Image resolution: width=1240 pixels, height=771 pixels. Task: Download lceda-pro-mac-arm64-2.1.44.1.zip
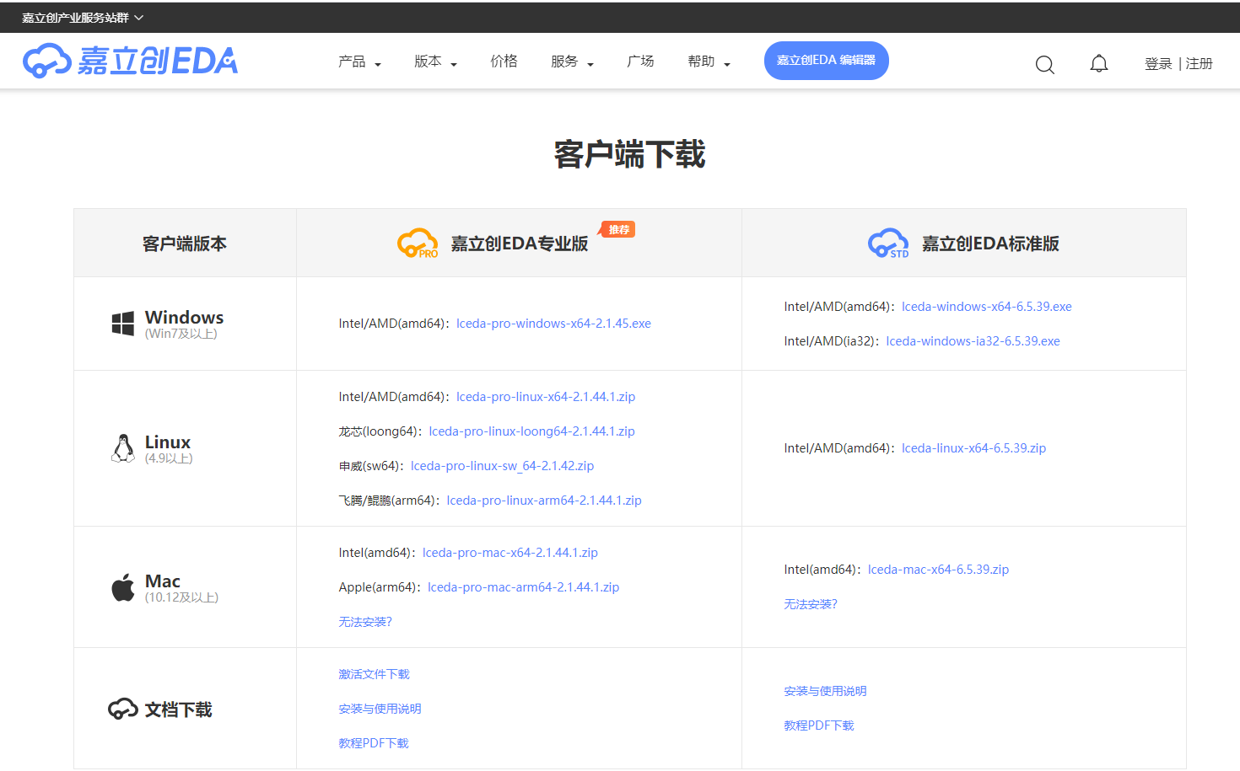[523, 587]
